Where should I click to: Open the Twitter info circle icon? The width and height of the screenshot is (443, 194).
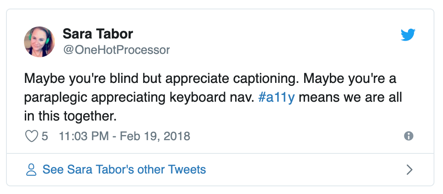(409, 136)
